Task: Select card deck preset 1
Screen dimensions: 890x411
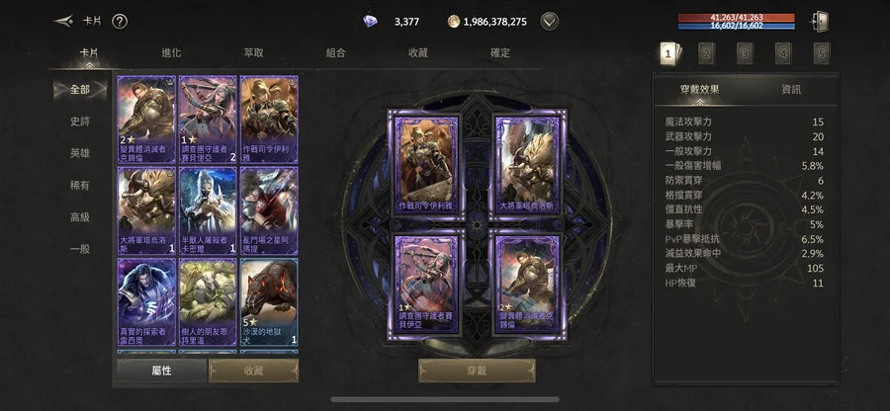Action: point(669,54)
